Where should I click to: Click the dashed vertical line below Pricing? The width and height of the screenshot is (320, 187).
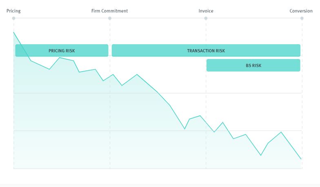[13, 123]
